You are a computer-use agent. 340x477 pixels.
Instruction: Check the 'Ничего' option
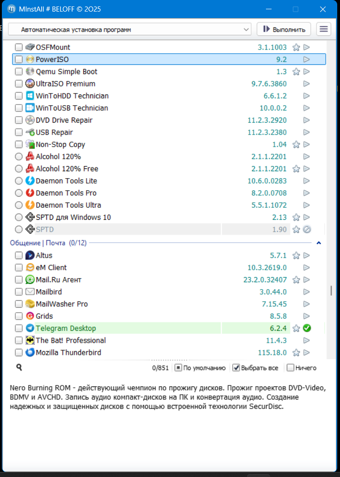click(x=291, y=368)
